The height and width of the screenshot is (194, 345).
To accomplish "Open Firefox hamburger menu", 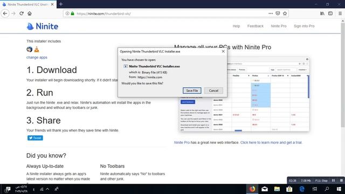I will (x=340, y=13).
